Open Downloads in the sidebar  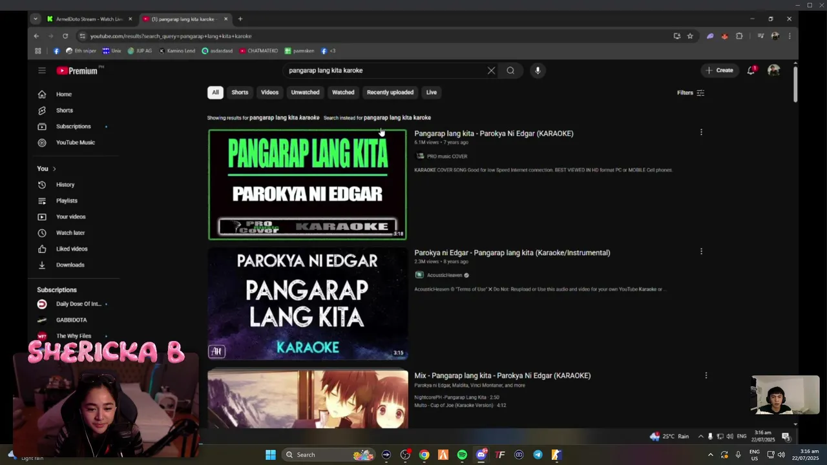click(70, 265)
